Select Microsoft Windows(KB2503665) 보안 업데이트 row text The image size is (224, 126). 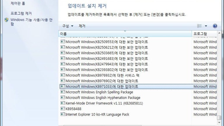tap(107, 53)
